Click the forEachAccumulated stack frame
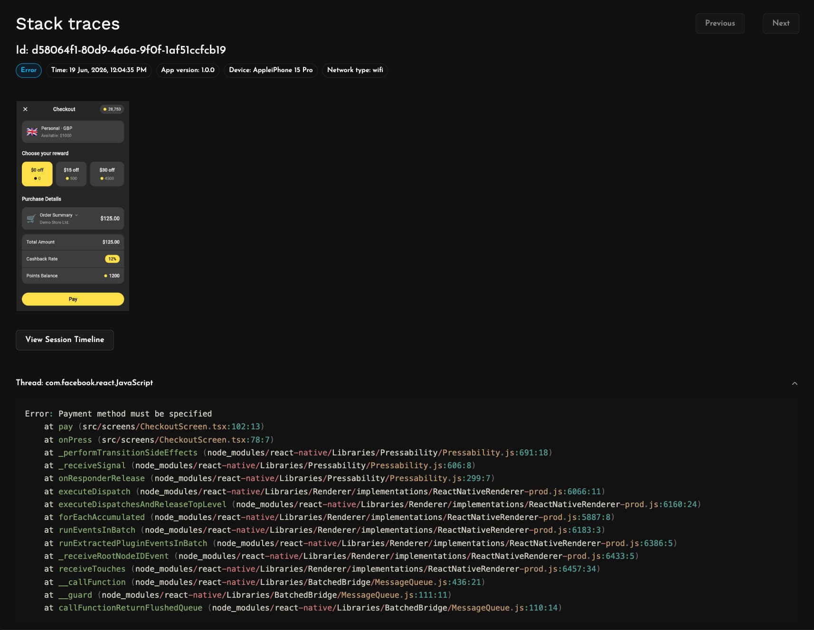814x630 pixels. tap(329, 517)
